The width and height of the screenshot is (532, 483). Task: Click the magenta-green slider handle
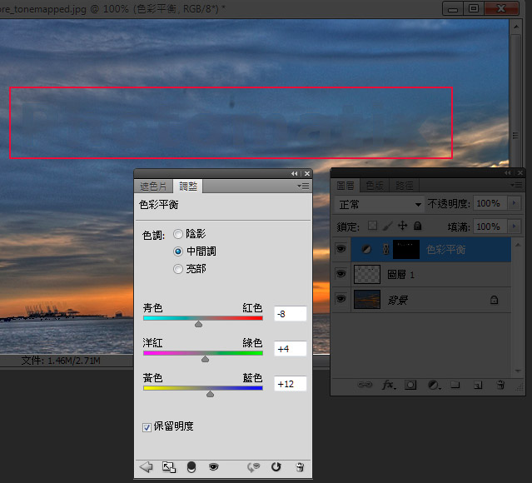(205, 359)
